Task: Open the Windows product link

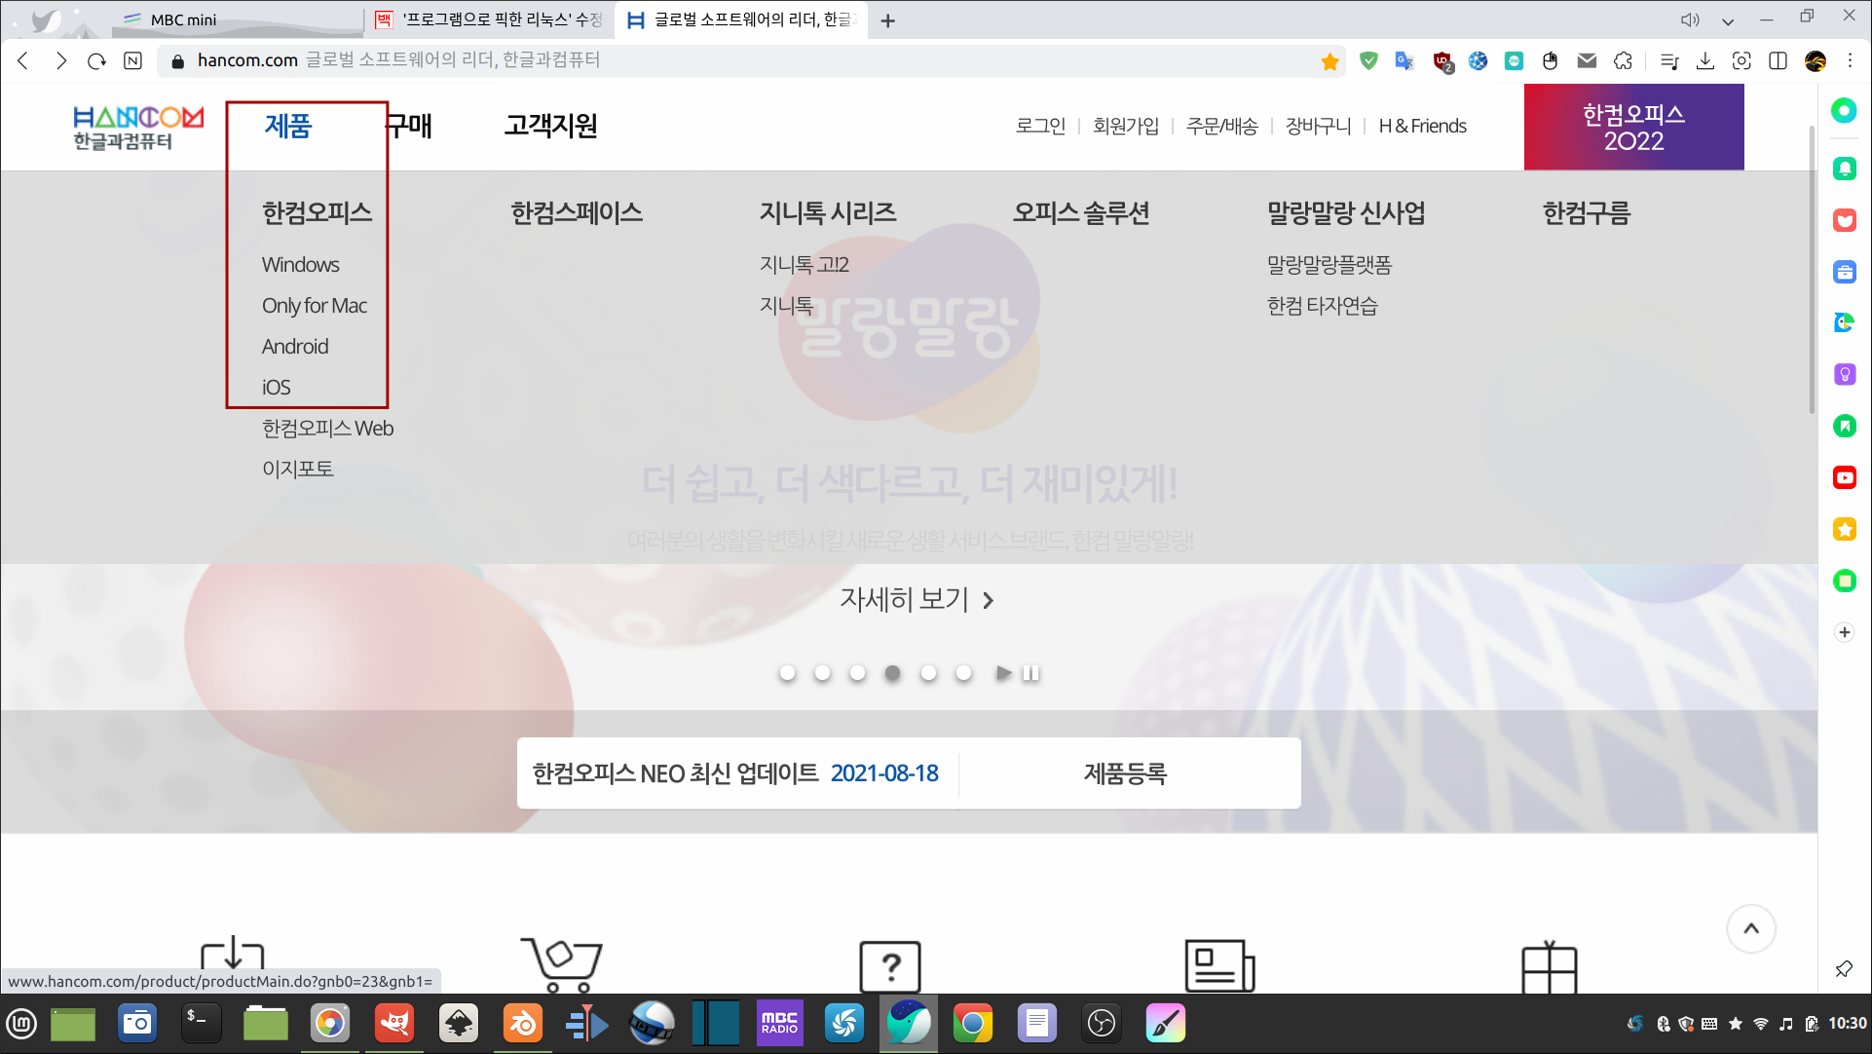Action: pos(300,265)
